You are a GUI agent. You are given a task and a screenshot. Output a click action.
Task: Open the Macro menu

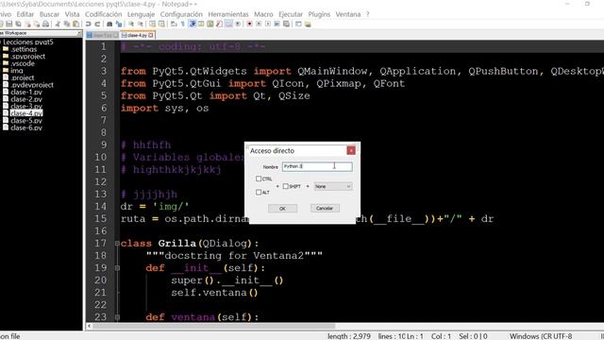(x=264, y=14)
